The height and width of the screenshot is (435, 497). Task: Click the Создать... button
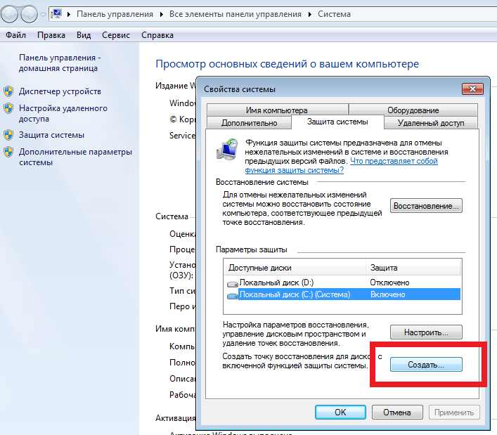point(426,365)
